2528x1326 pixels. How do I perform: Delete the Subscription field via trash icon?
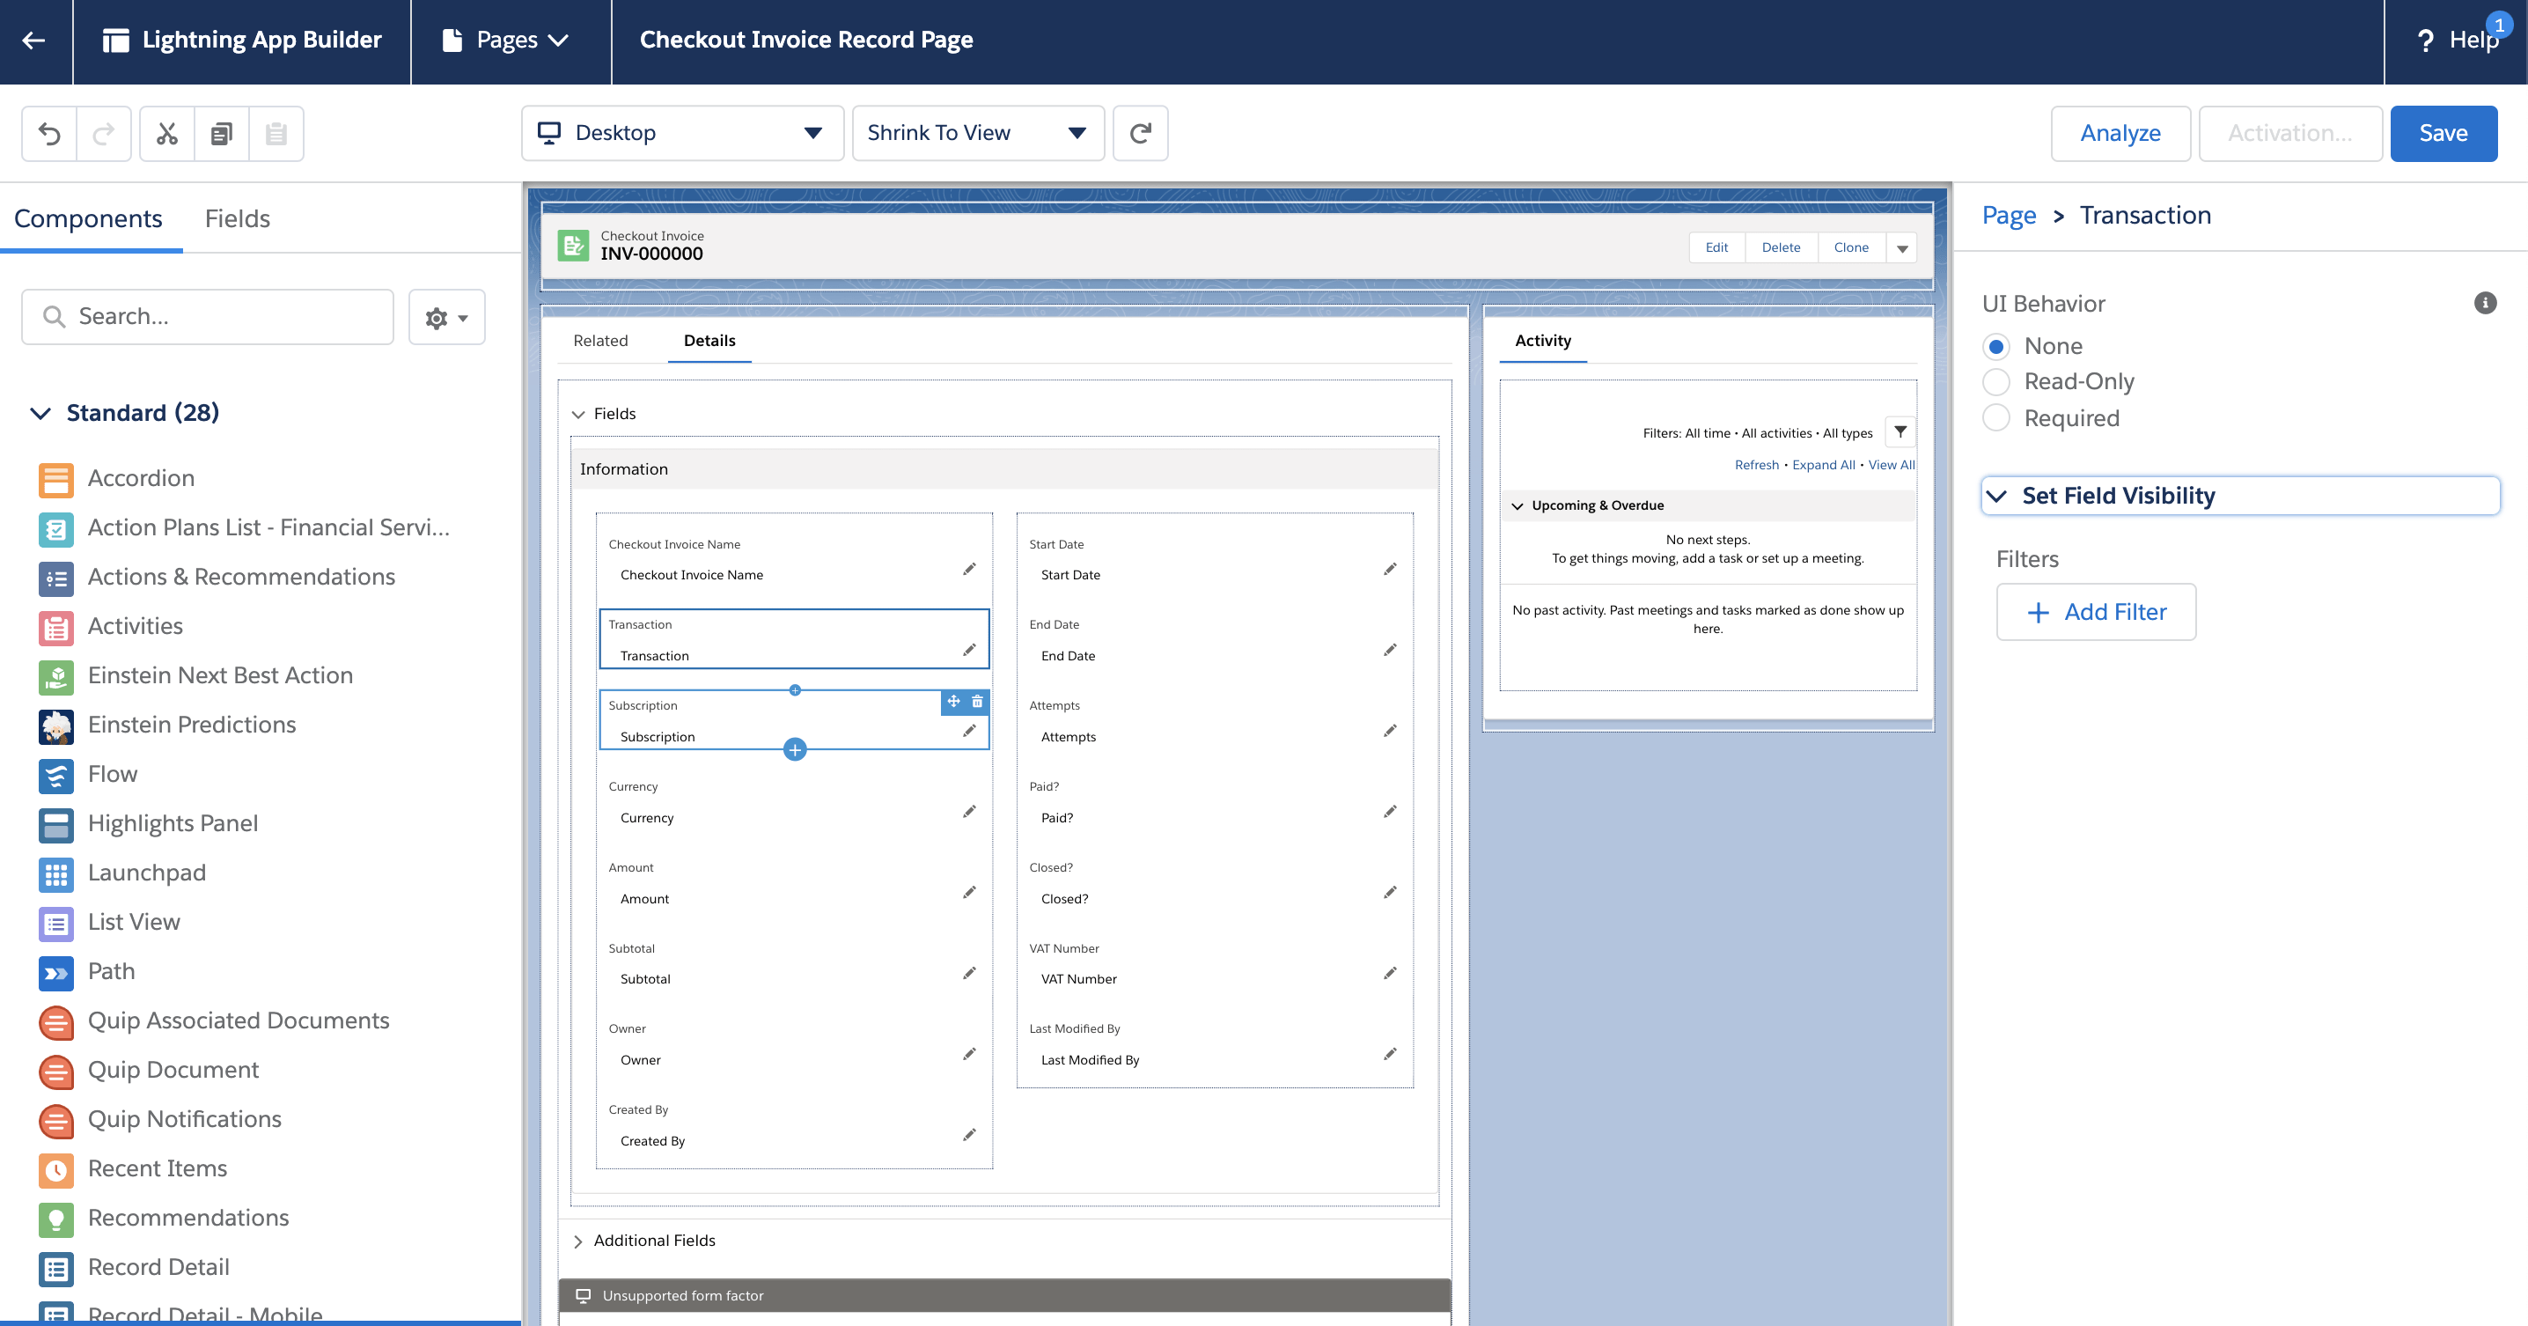[977, 702]
